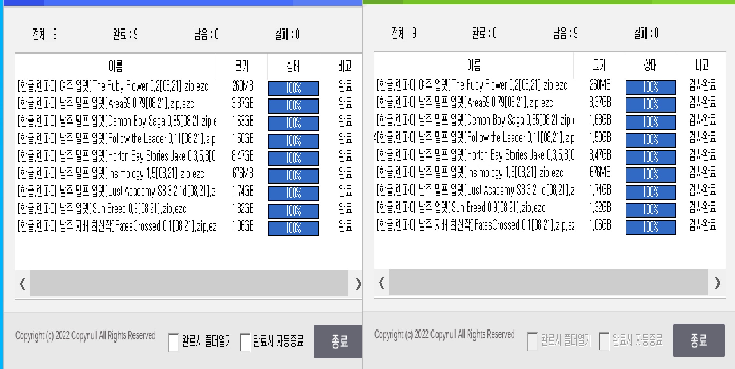Click right scroll arrow in right window list
The width and height of the screenshot is (735, 369).
(717, 283)
